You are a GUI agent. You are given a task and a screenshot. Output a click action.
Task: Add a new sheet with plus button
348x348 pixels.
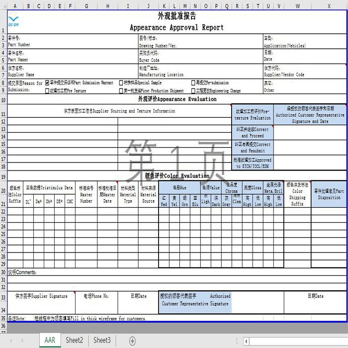coord(133,341)
